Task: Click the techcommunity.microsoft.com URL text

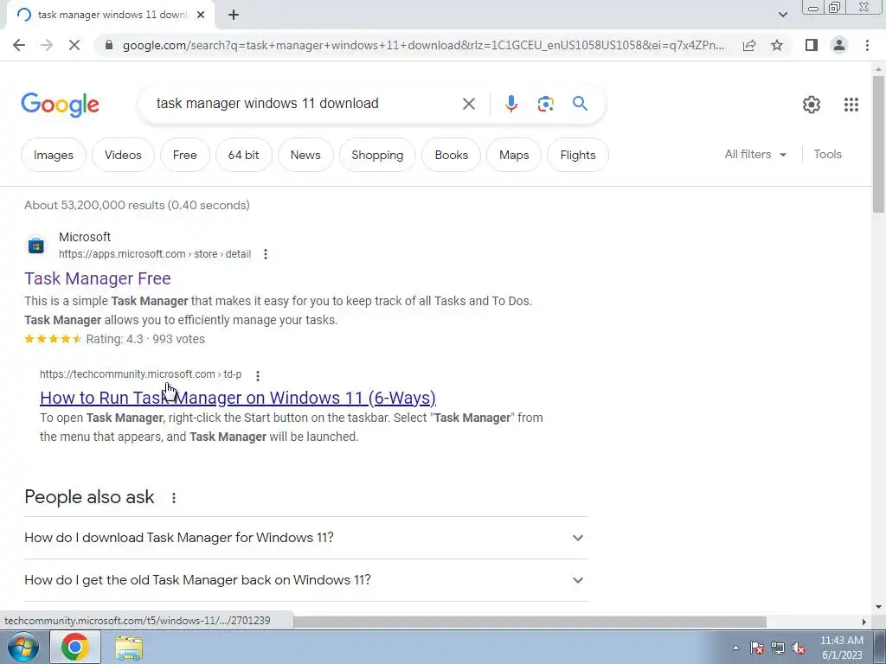Action: click(x=141, y=374)
